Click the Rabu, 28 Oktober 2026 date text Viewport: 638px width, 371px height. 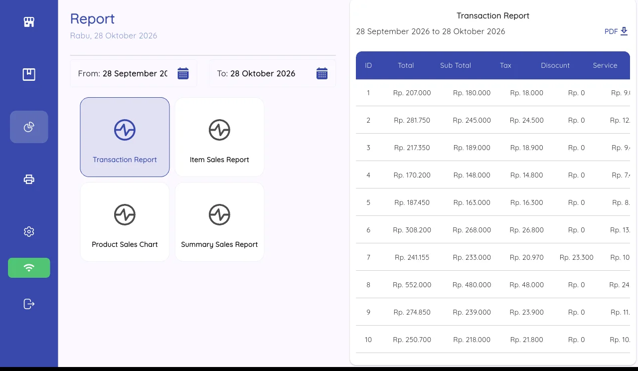pos(114,35)
